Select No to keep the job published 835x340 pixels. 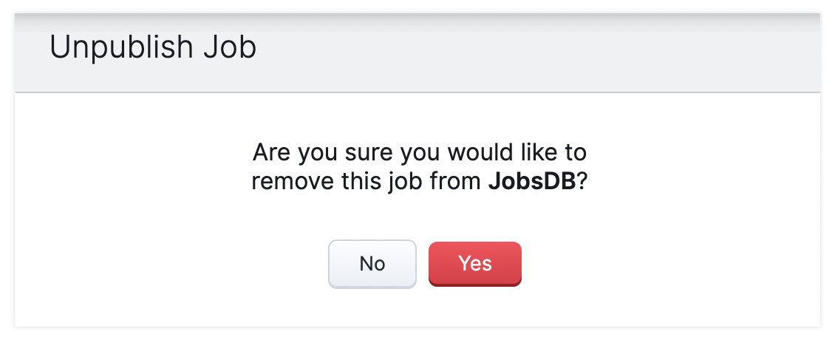coord(372,263)
